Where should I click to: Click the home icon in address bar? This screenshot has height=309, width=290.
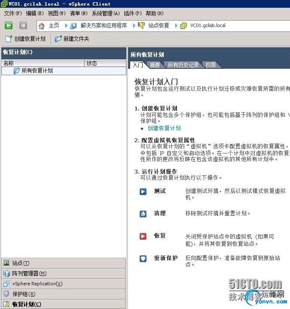(41, 26)
